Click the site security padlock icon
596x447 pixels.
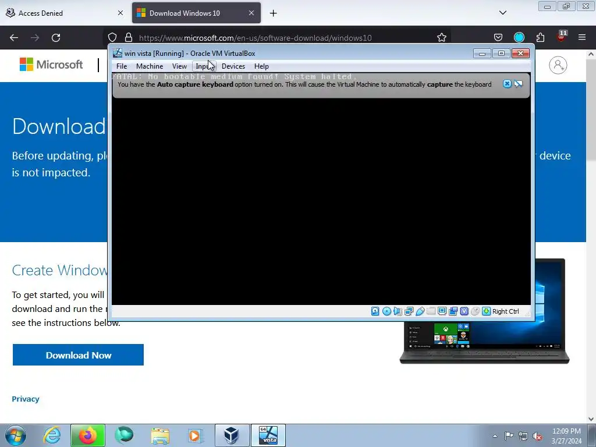tap(129, 38)
